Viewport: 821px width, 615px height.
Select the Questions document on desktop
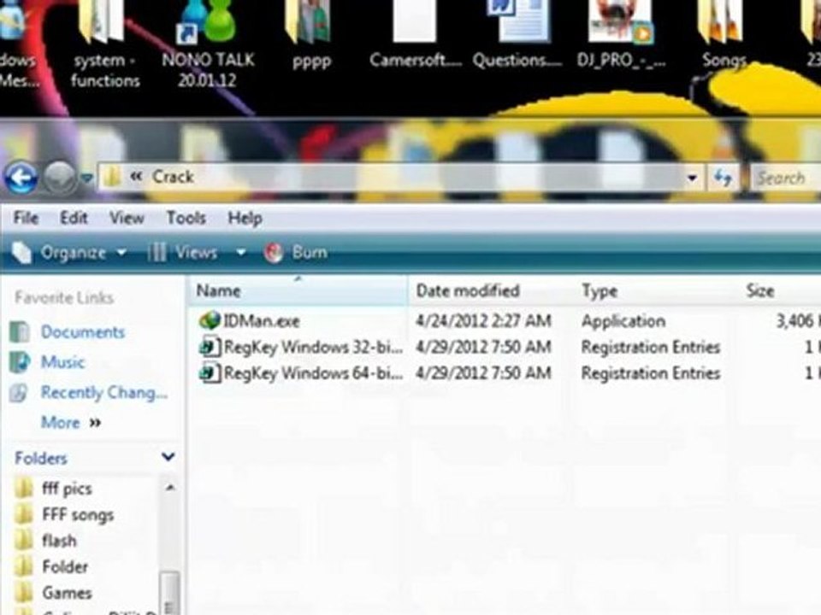pyautogui.click(x=517, y=36)
